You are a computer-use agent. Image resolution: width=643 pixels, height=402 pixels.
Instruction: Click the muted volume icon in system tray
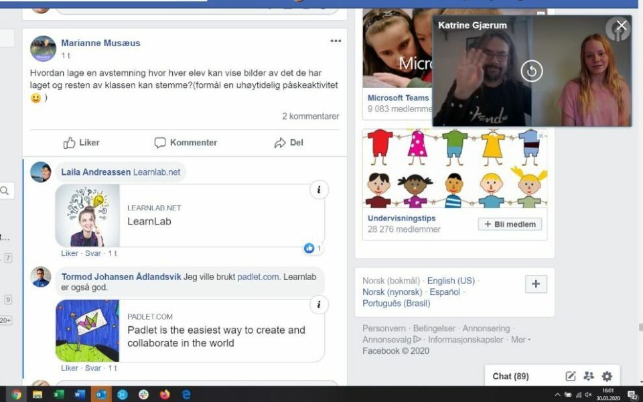[x=589, y=395]
